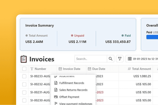Click the blue Paid progress bar
This screenshot has height=105, width=158.
152,37
